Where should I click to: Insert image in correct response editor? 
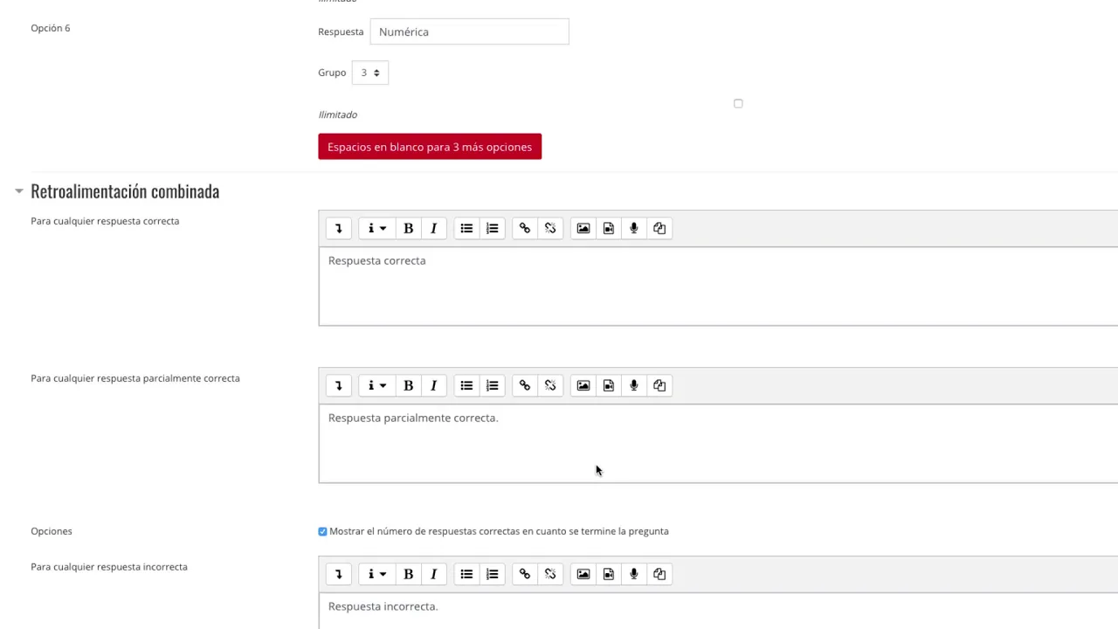(x=583, y=228)
